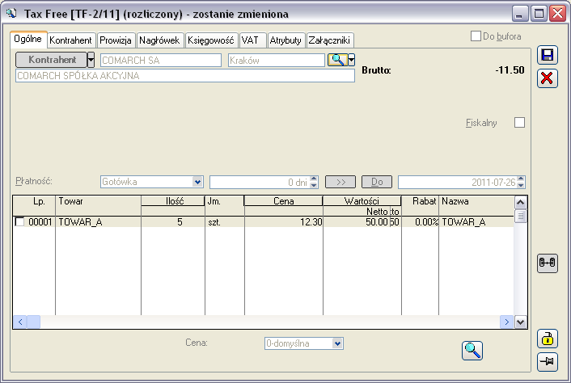The width and height of the screenshot is (571, 383).
Task: Minimize the Tax Free window
Action: tap(520, 14)
